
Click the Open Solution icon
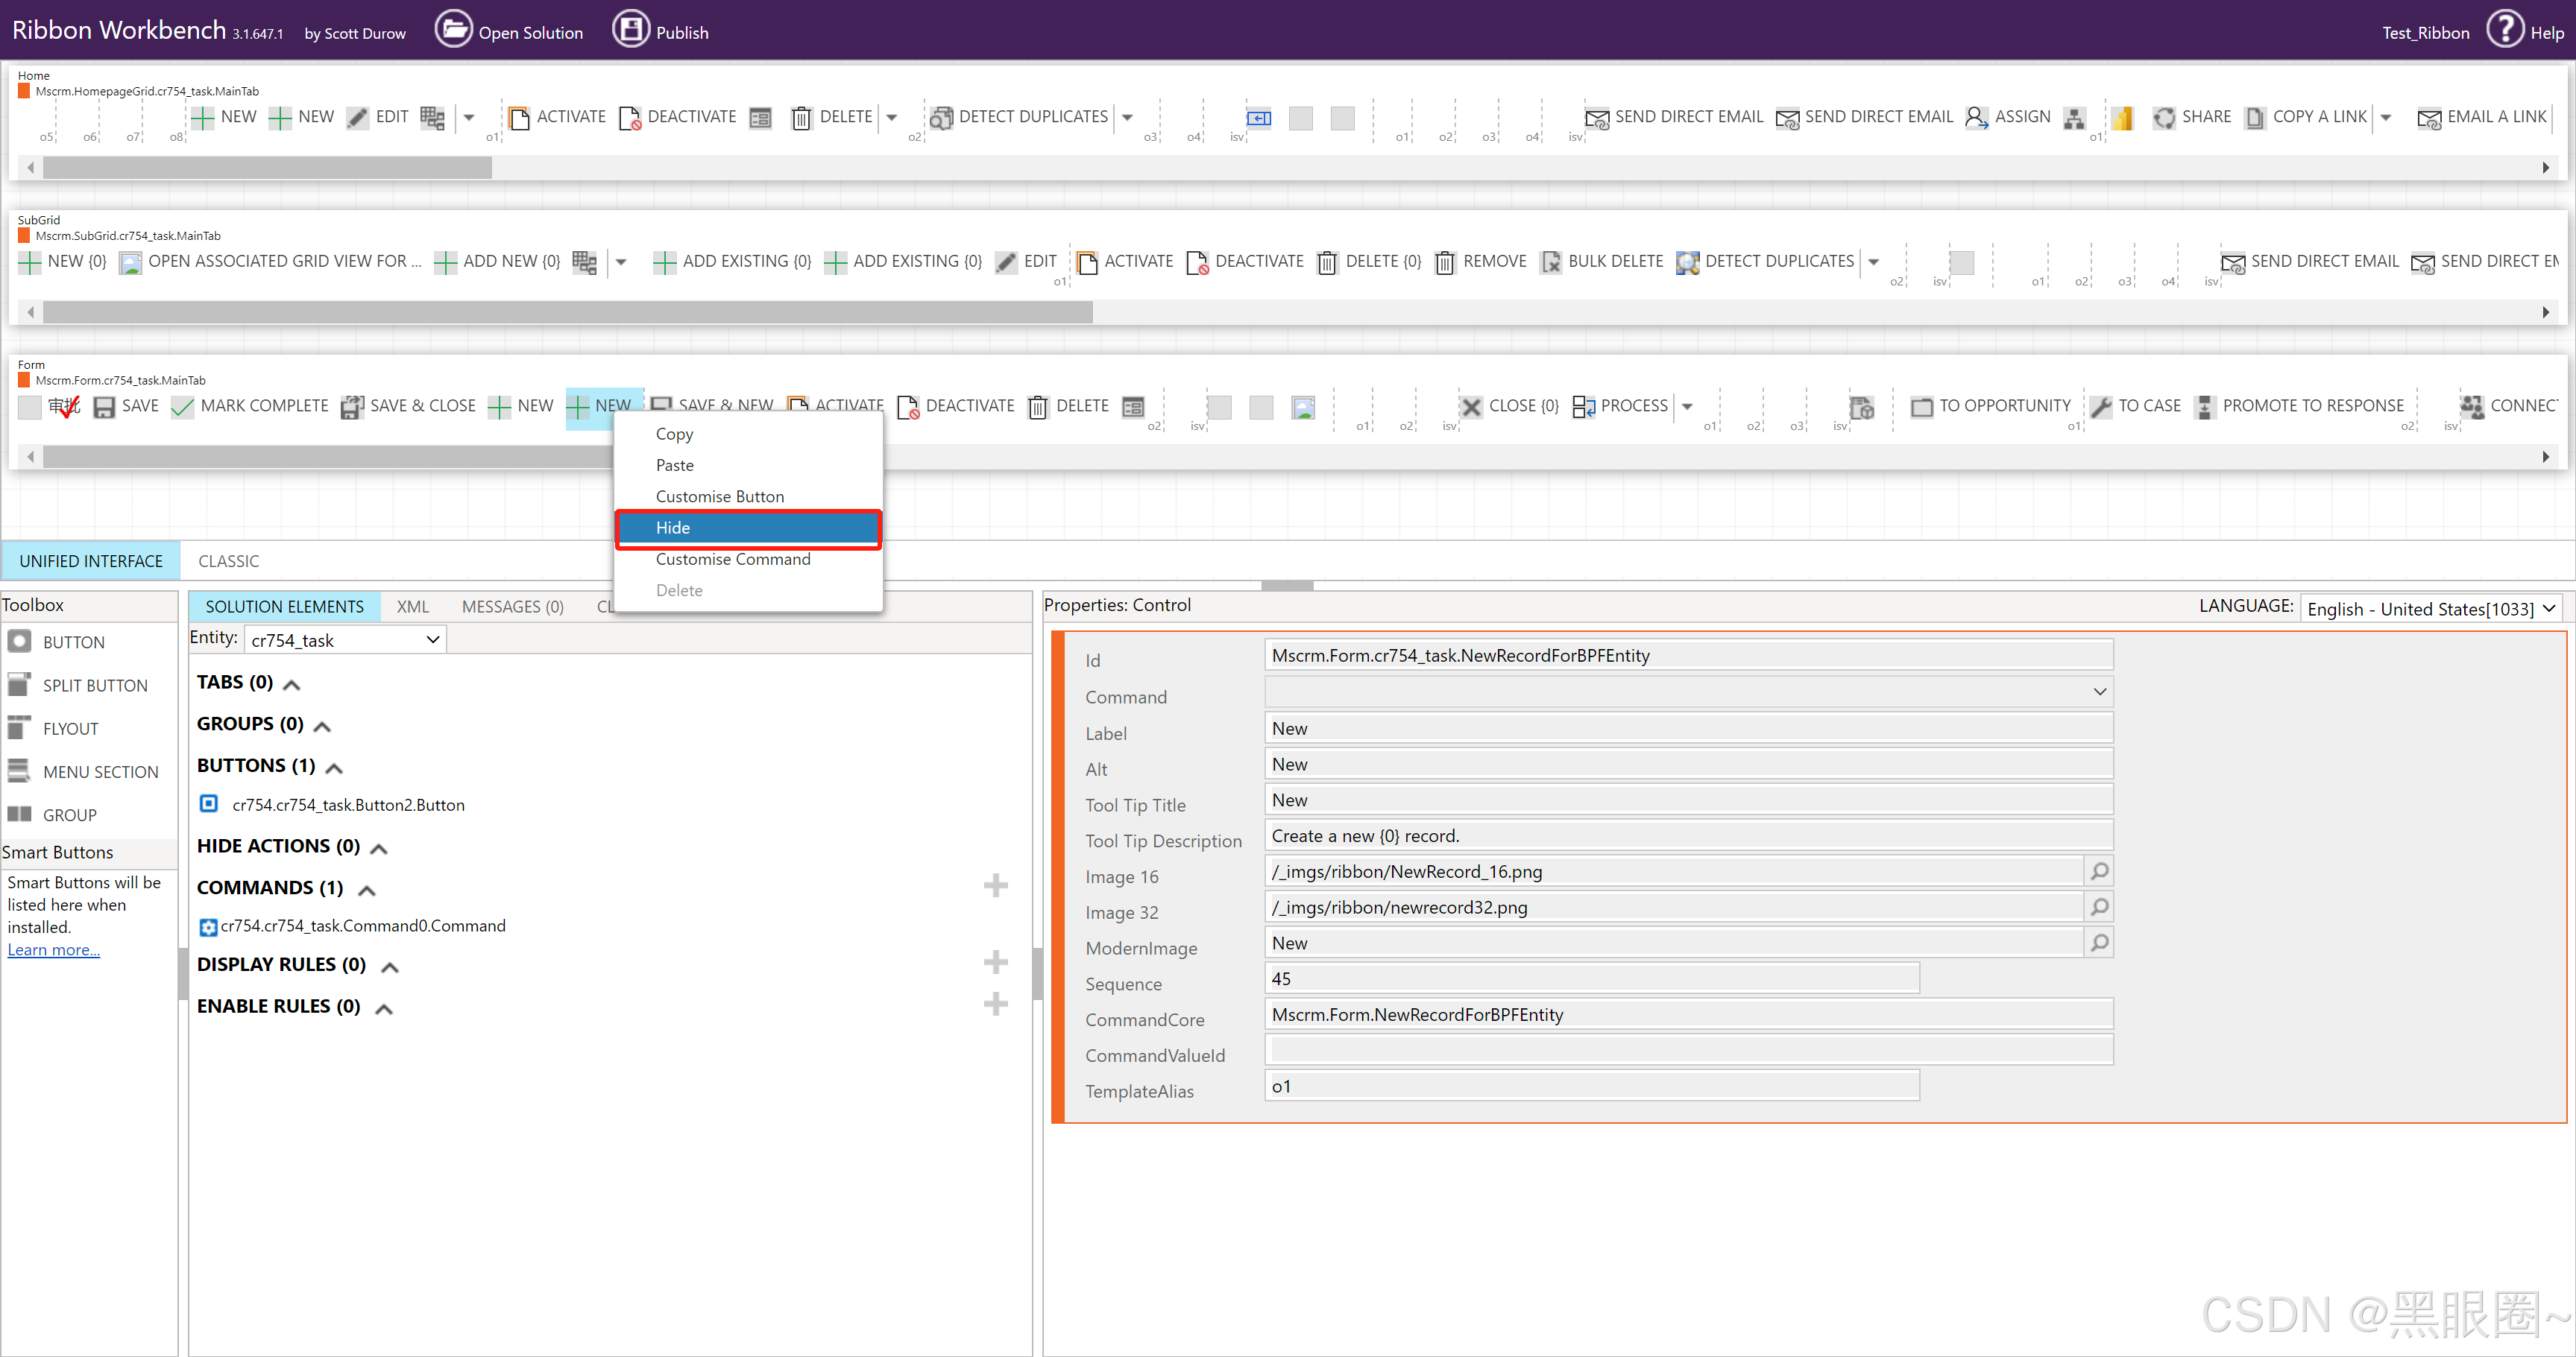click(455, 28)
